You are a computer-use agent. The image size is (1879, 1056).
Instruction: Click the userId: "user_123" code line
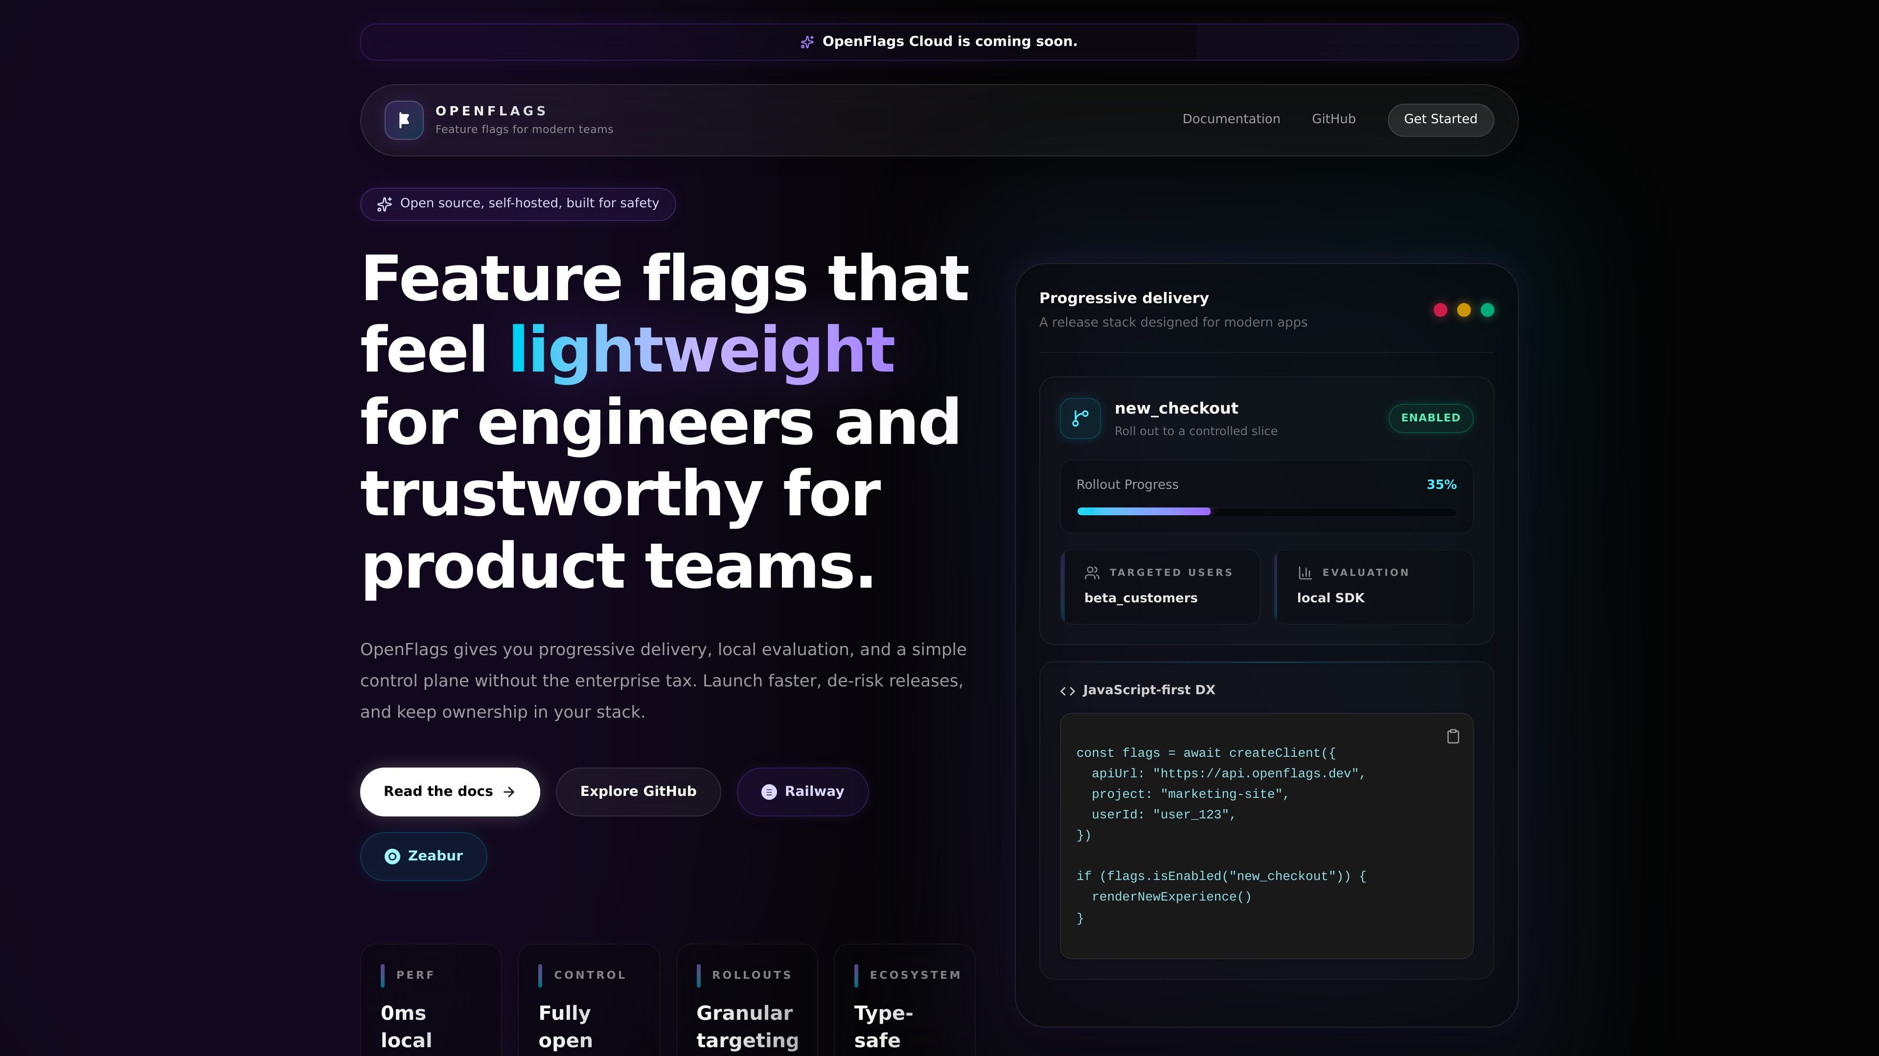click(x=1163, y=815)
